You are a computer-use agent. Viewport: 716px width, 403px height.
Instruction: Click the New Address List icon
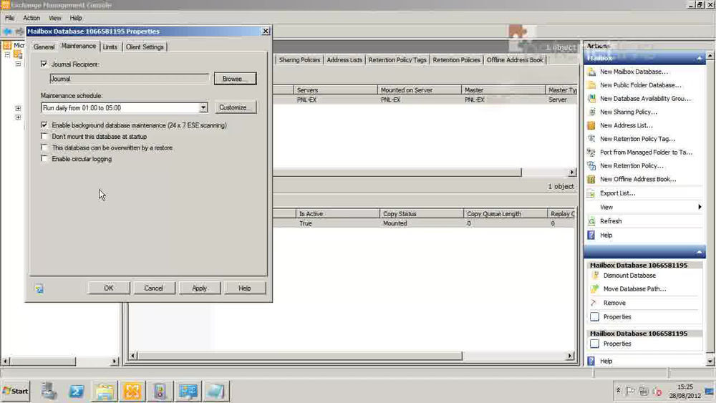[591, 125]
